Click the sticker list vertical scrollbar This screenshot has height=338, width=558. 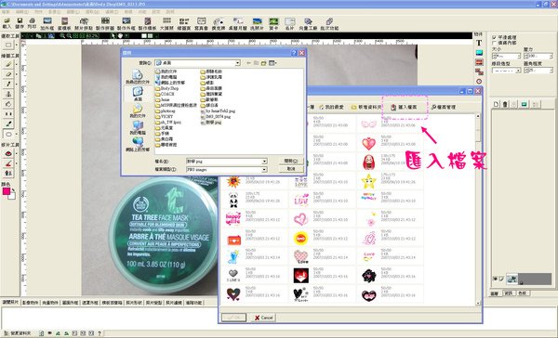(x=478, y=209)
